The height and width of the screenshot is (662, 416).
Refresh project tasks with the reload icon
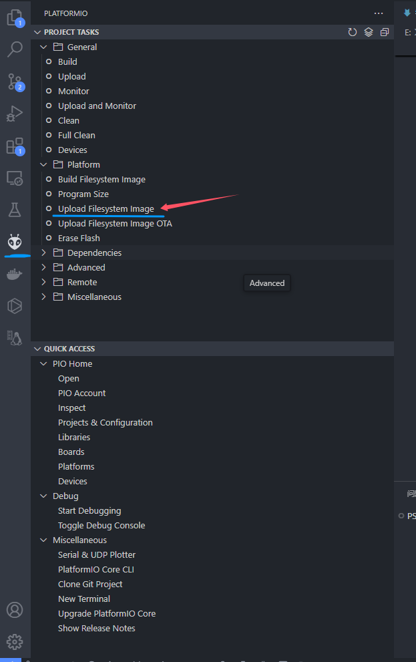click(x=353, y=32)
